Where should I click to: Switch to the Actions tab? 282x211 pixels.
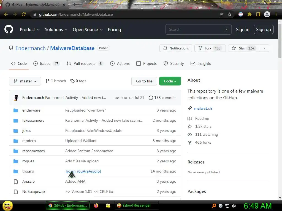pos(120,63)
